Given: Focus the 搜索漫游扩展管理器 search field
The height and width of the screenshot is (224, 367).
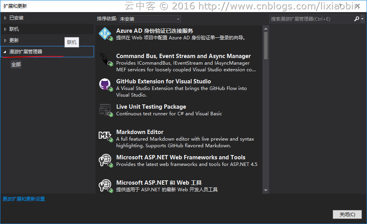Looking at the screenshot, I should (x=311, y=19).
